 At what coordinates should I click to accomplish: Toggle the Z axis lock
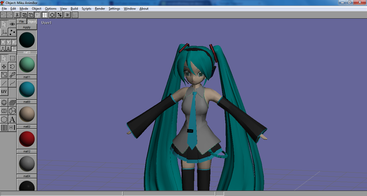point(14,42)
